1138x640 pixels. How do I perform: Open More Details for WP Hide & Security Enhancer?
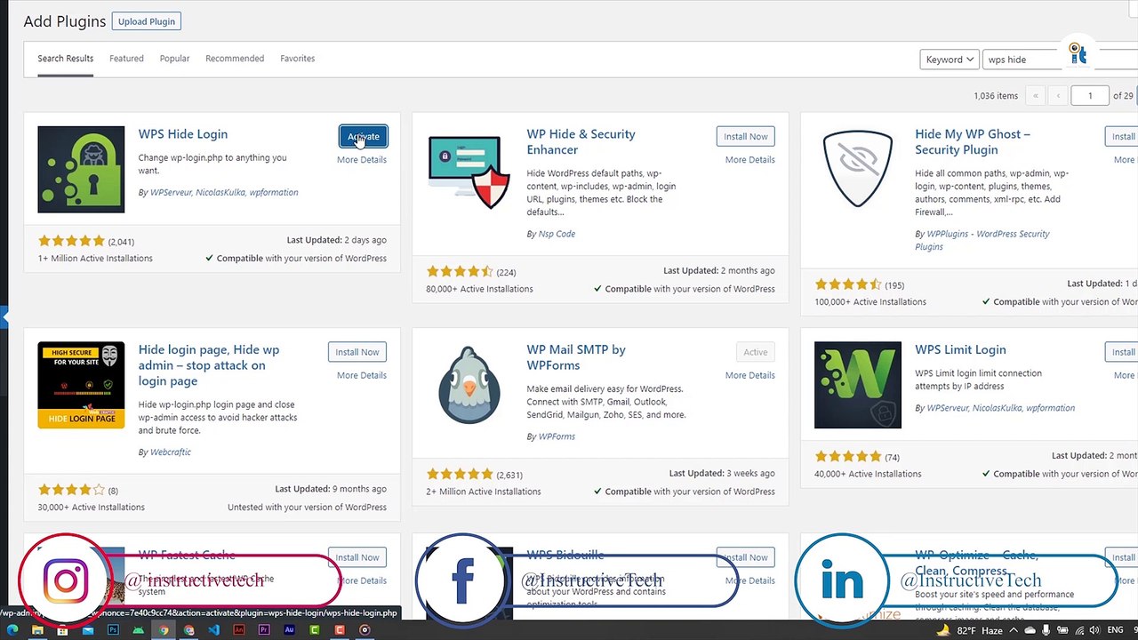point(749,160)
